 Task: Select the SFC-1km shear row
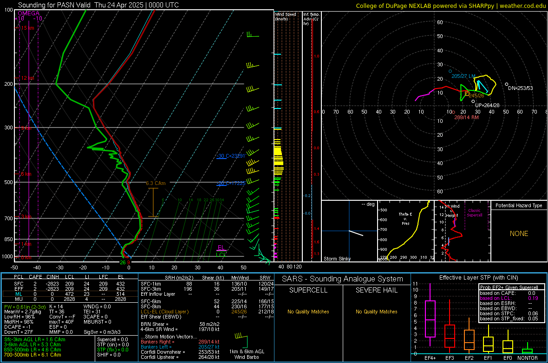point(207,284)
